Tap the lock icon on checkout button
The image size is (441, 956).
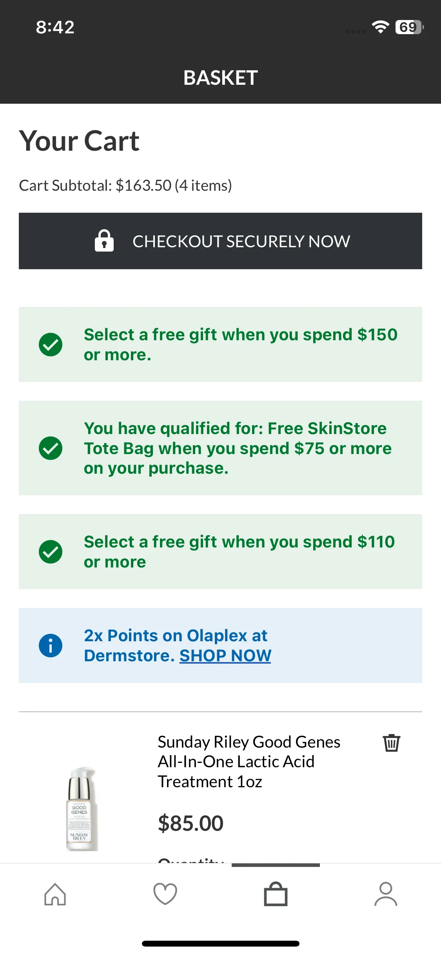(104, 241)
